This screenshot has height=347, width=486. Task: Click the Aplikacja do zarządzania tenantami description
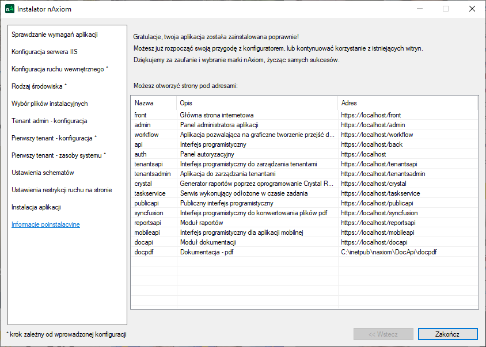coord(228,174)
